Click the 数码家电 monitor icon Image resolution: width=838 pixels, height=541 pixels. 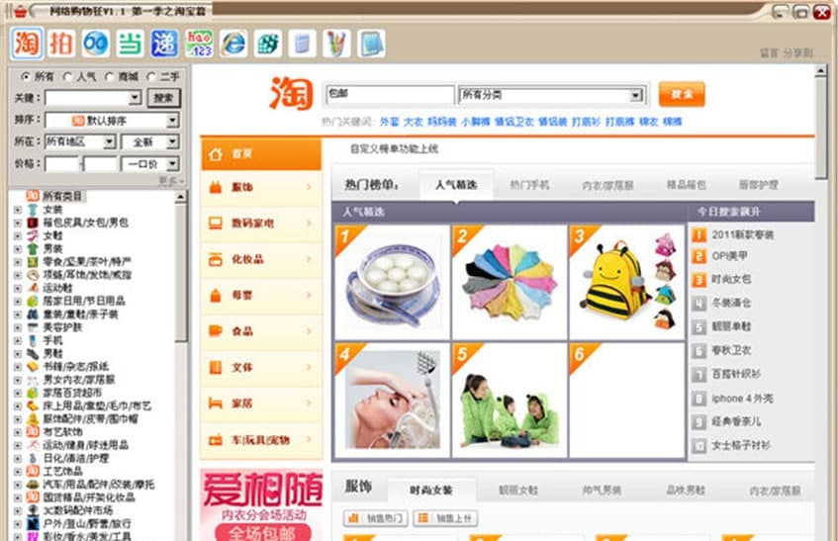click(216, 224)
